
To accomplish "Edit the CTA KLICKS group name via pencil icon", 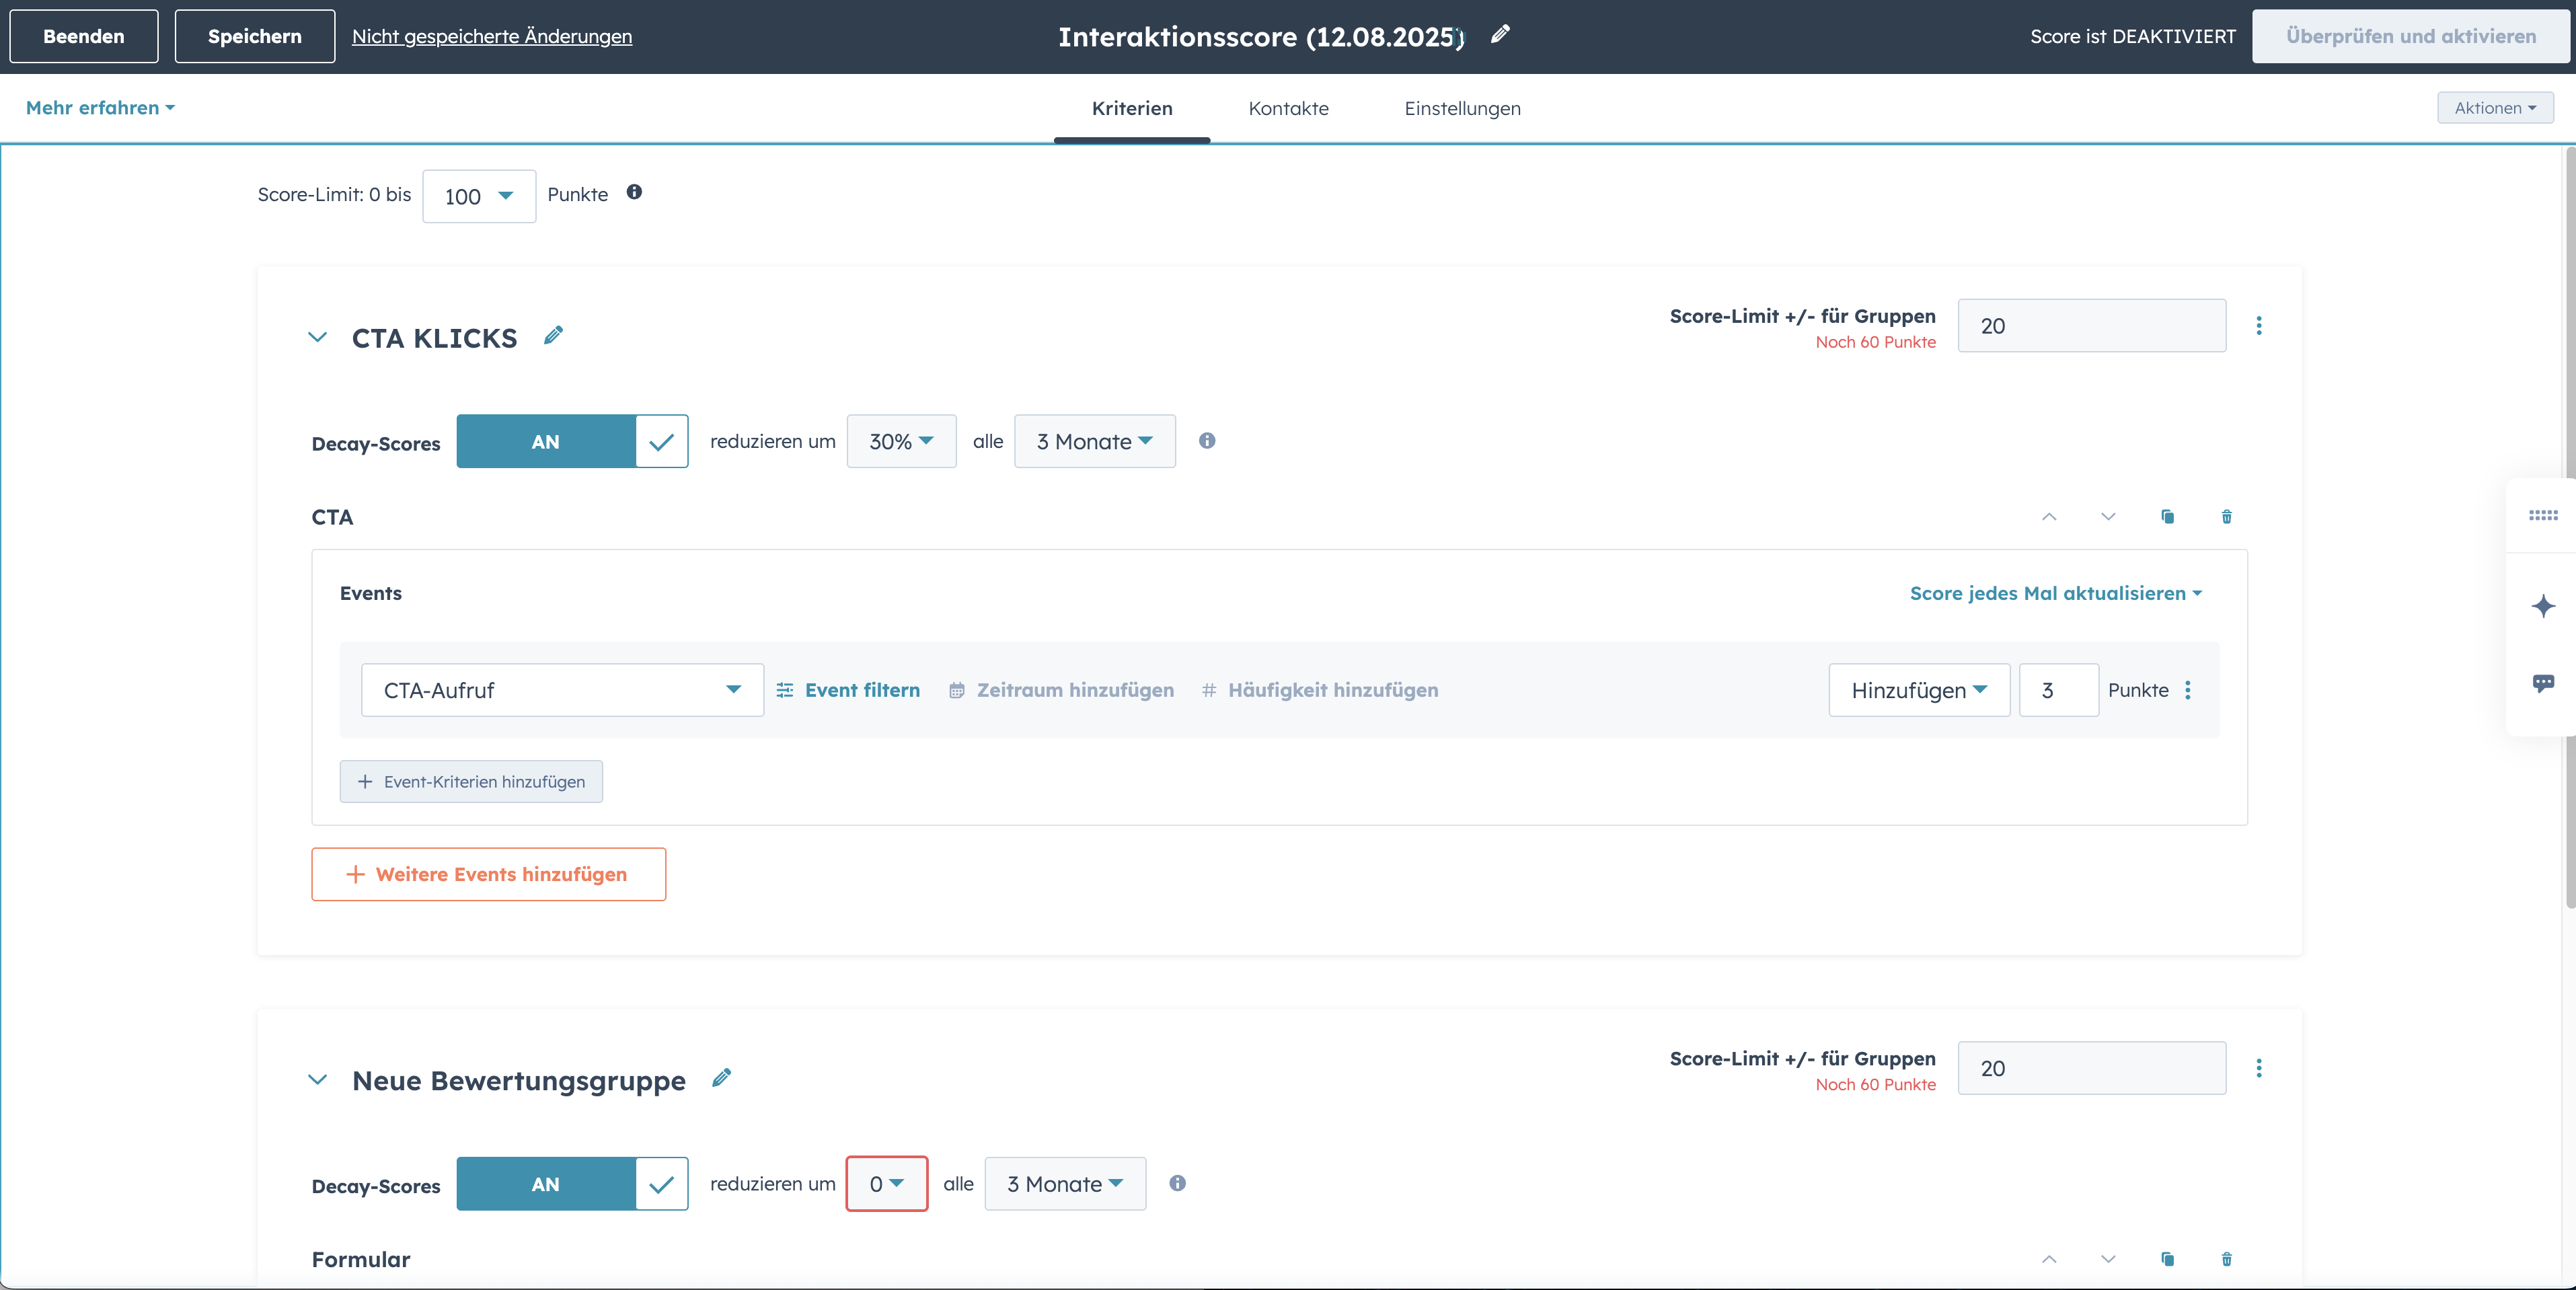I will coord(553,337).
